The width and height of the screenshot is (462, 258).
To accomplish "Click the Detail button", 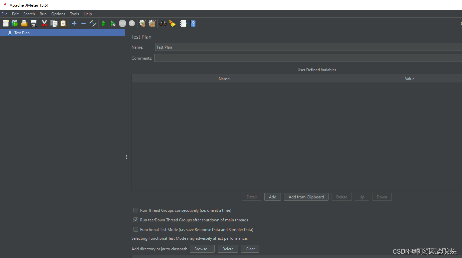I will 252,197.
